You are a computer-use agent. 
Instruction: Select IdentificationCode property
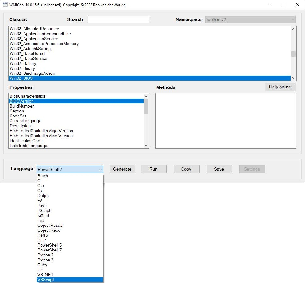point(76,141)
